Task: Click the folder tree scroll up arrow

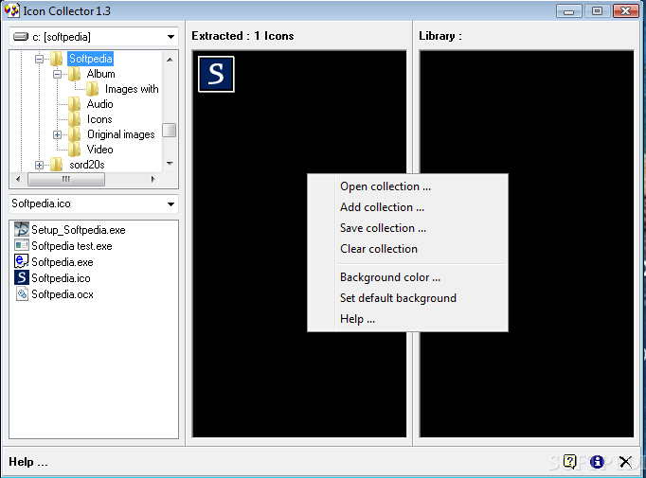Action: pyautogui.click(x=170, y=60)
